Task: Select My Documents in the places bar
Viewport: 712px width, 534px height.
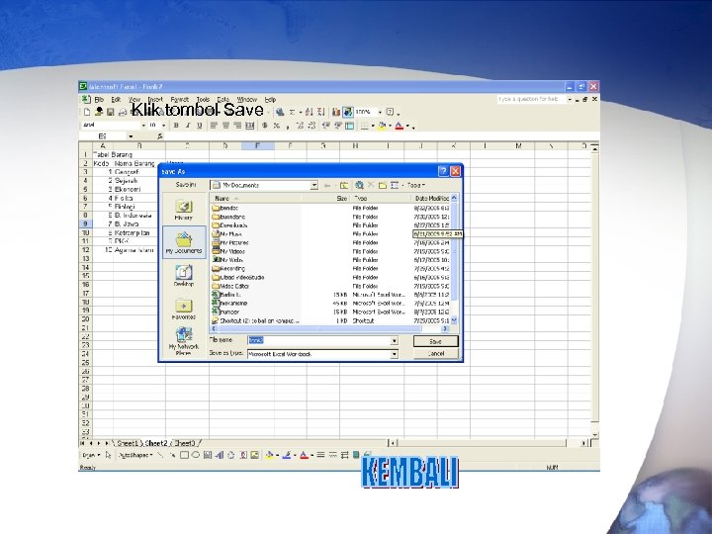Action: coord(184,243)
